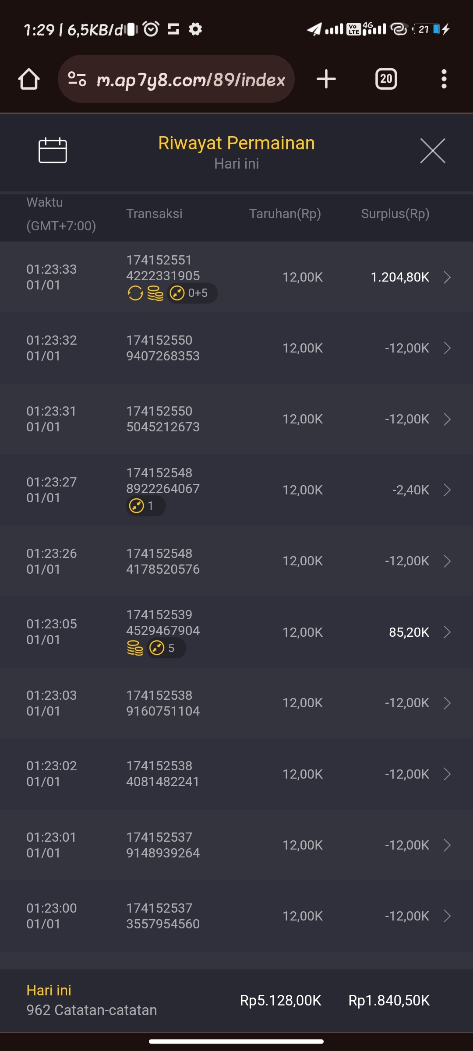The image size is (473, 1051).
Task: Tap the Hari ini summary label
Action: coord(49,991)
